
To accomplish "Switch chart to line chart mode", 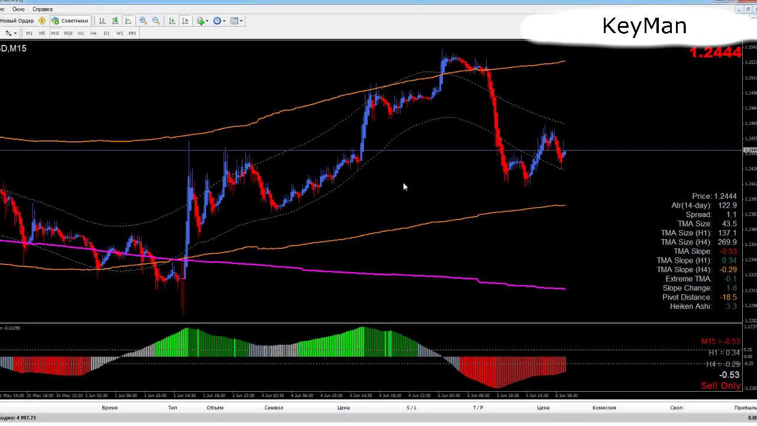I will (x=128, y=21).
